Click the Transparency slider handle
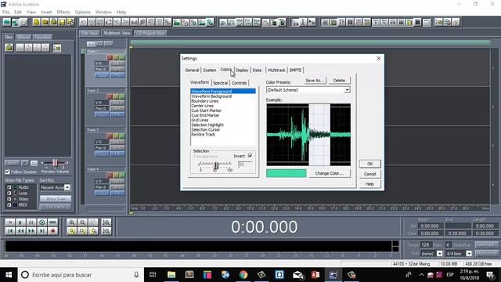 pos(216,165)
